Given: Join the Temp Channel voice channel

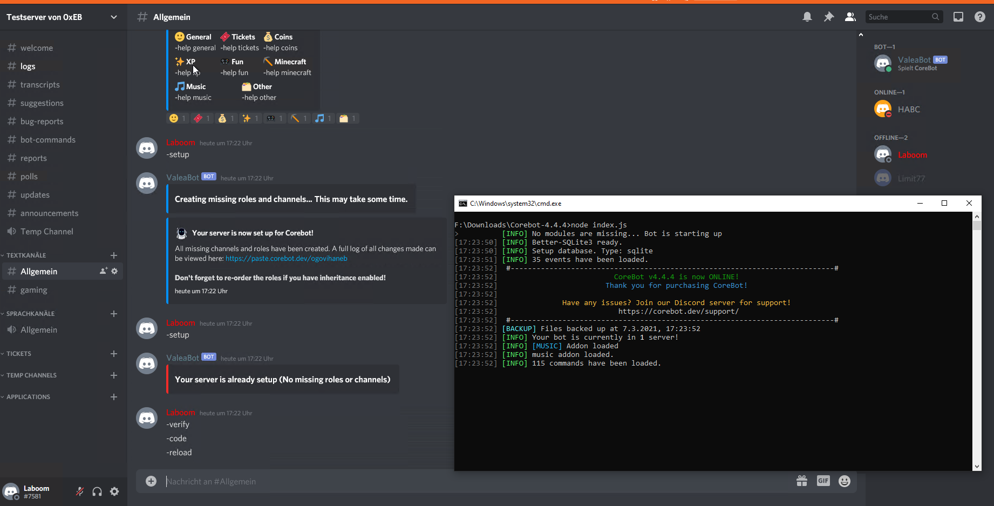Looking at the screenshot, I should point(63,232).
